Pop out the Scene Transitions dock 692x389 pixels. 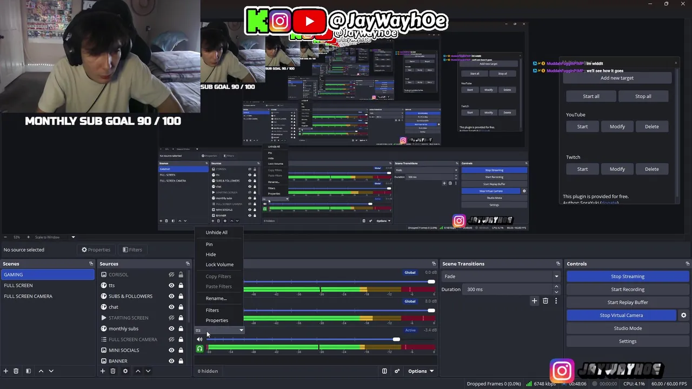click(558, 264)
